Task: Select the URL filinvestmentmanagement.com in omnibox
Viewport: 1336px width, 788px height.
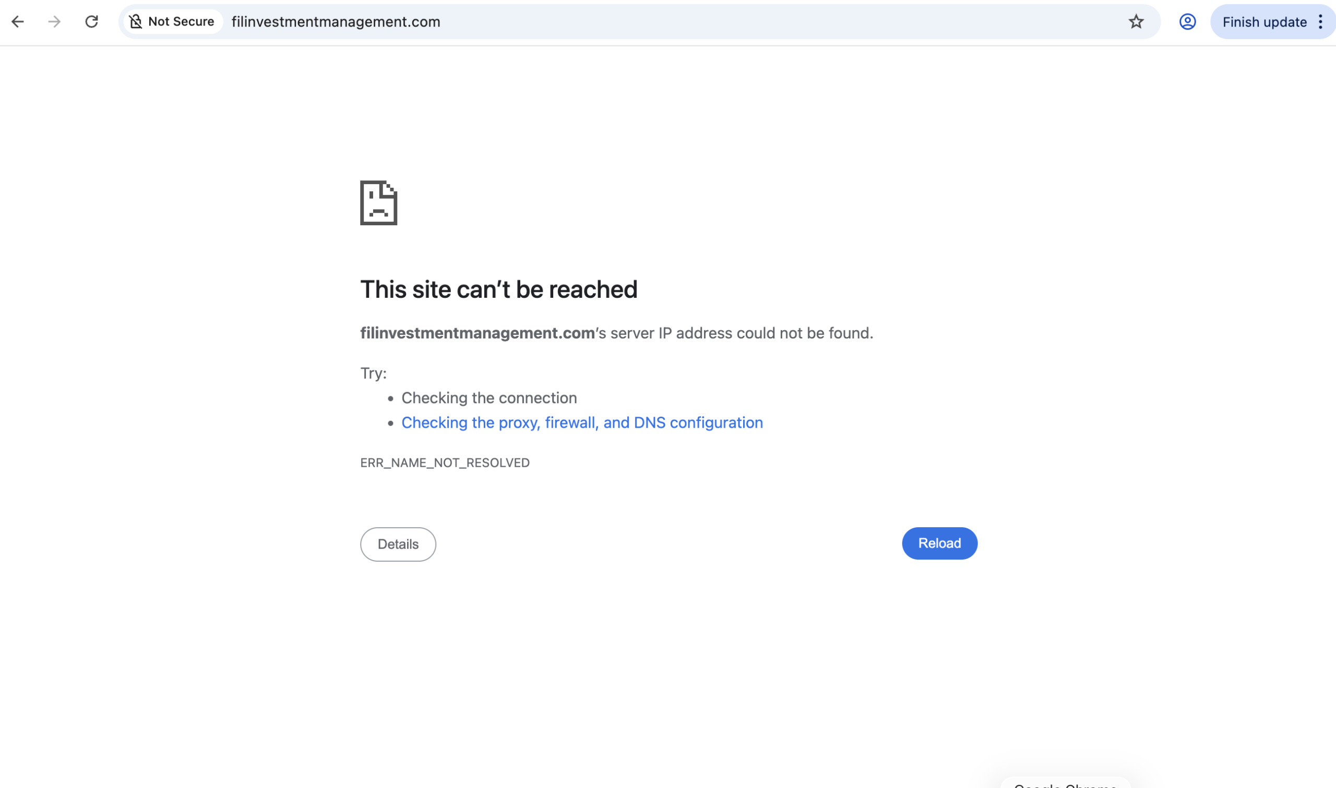Action: [336, 22]
